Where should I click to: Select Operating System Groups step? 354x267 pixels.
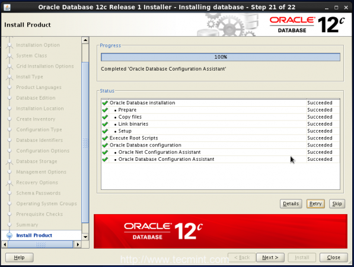pos(46,204)
